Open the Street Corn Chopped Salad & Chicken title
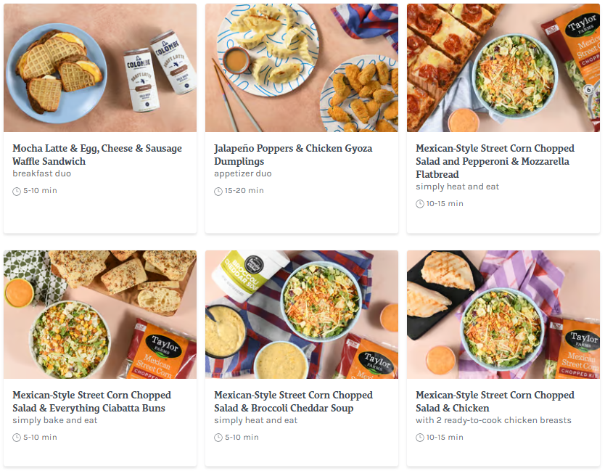This screenshot has height=471, width=605. pos(495,401)
